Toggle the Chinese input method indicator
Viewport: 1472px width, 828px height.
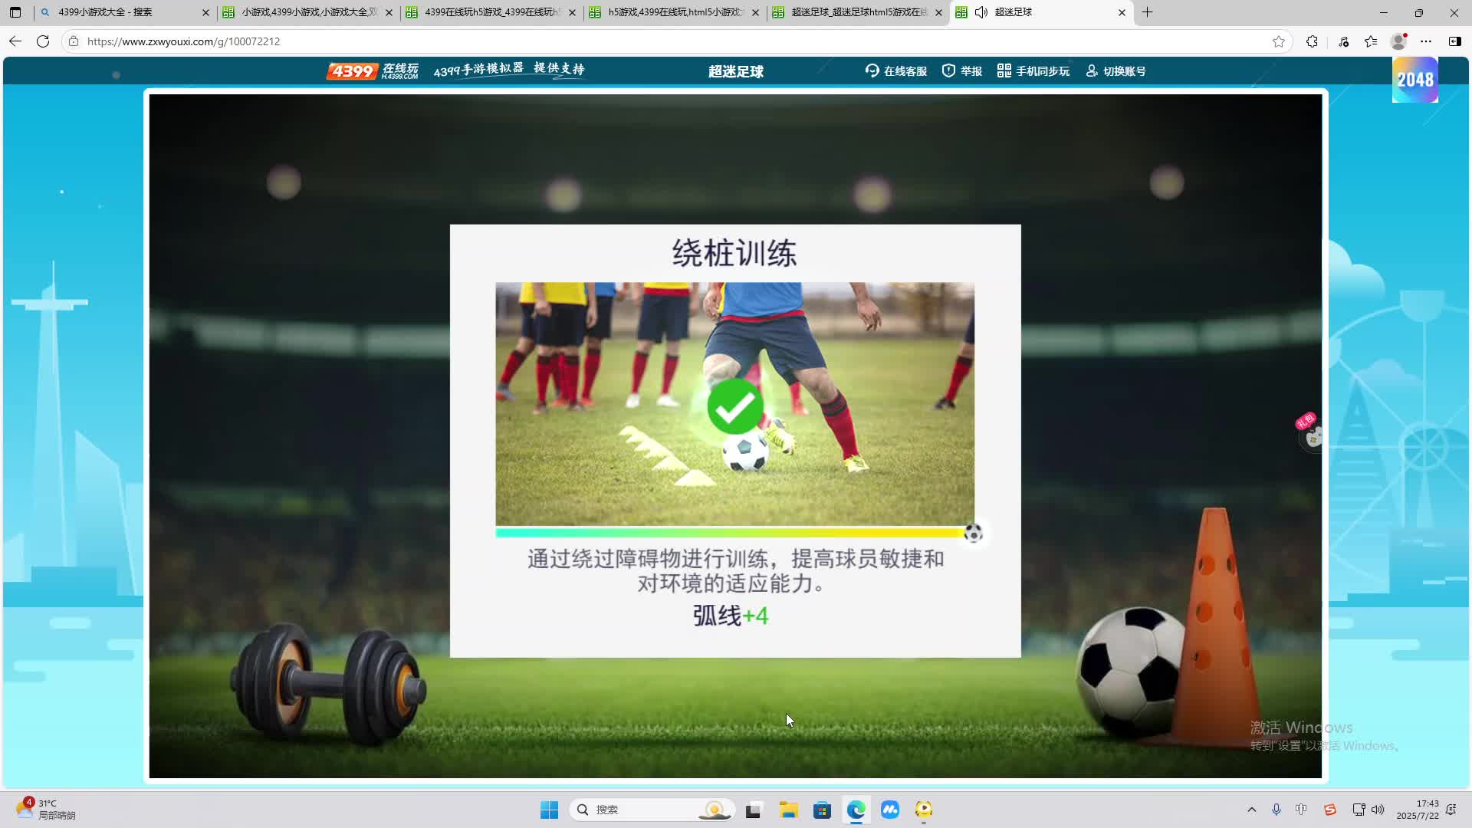(x=1301, y=810)
